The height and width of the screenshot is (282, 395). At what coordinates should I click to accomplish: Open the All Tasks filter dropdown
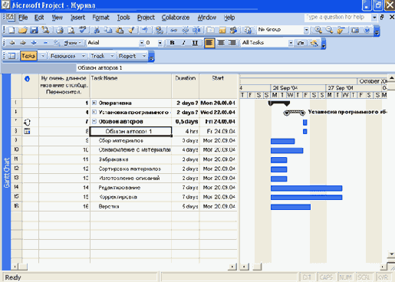pos(291,43)
